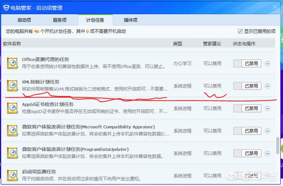Screen dimensions: 283x186
Task: Open the dropdown arrow beside XML转换计划任务
Action: click(267, 85)
